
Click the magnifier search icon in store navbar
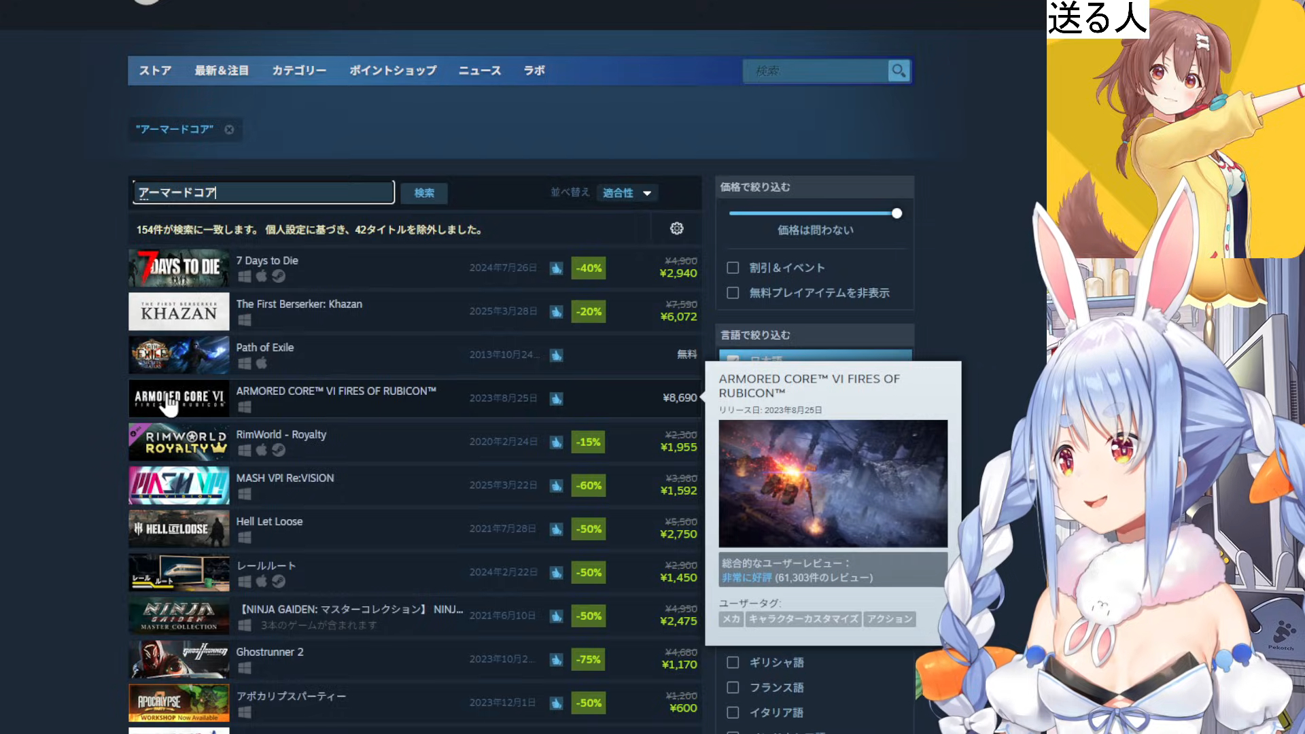(899, 71)
